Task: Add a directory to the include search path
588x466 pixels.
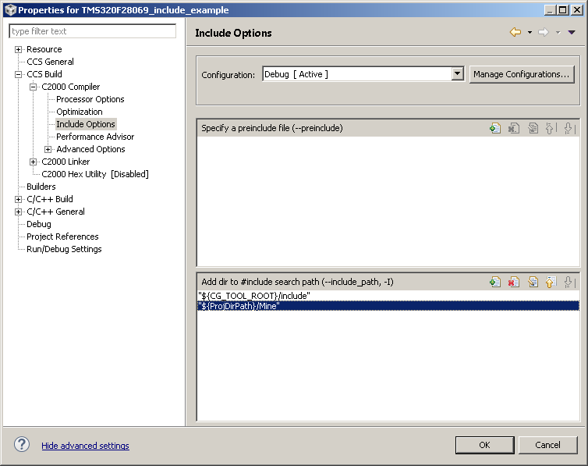Action: tap(495, 282)
